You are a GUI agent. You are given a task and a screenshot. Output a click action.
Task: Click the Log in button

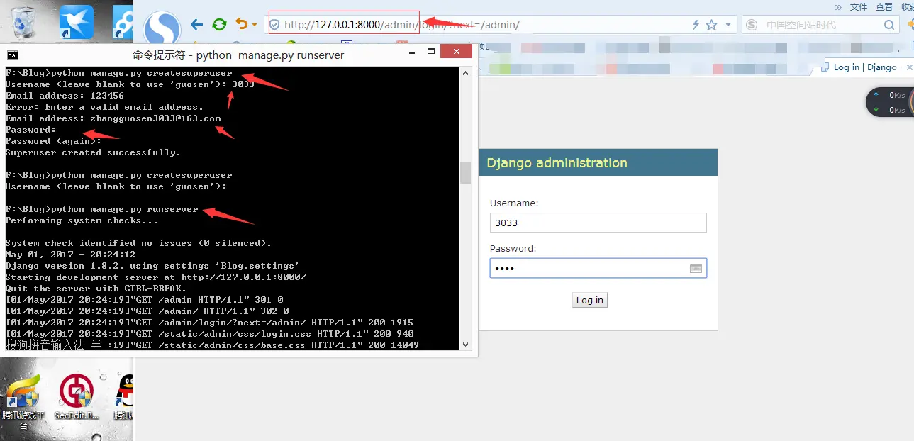[x=590, y=300]
